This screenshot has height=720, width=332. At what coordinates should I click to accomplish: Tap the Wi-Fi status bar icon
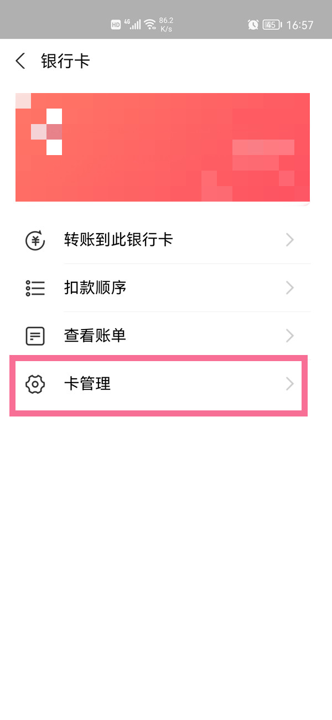tap(150, 25)
